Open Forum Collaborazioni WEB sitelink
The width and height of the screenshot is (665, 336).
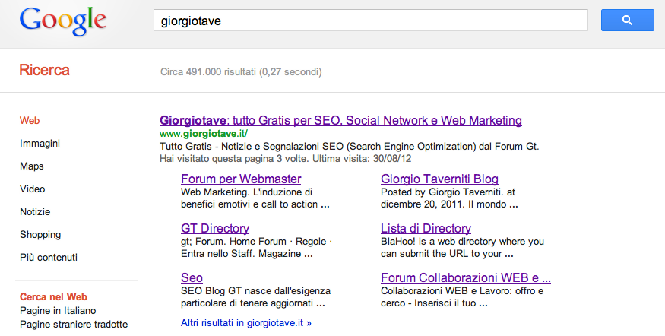(465, 277)
